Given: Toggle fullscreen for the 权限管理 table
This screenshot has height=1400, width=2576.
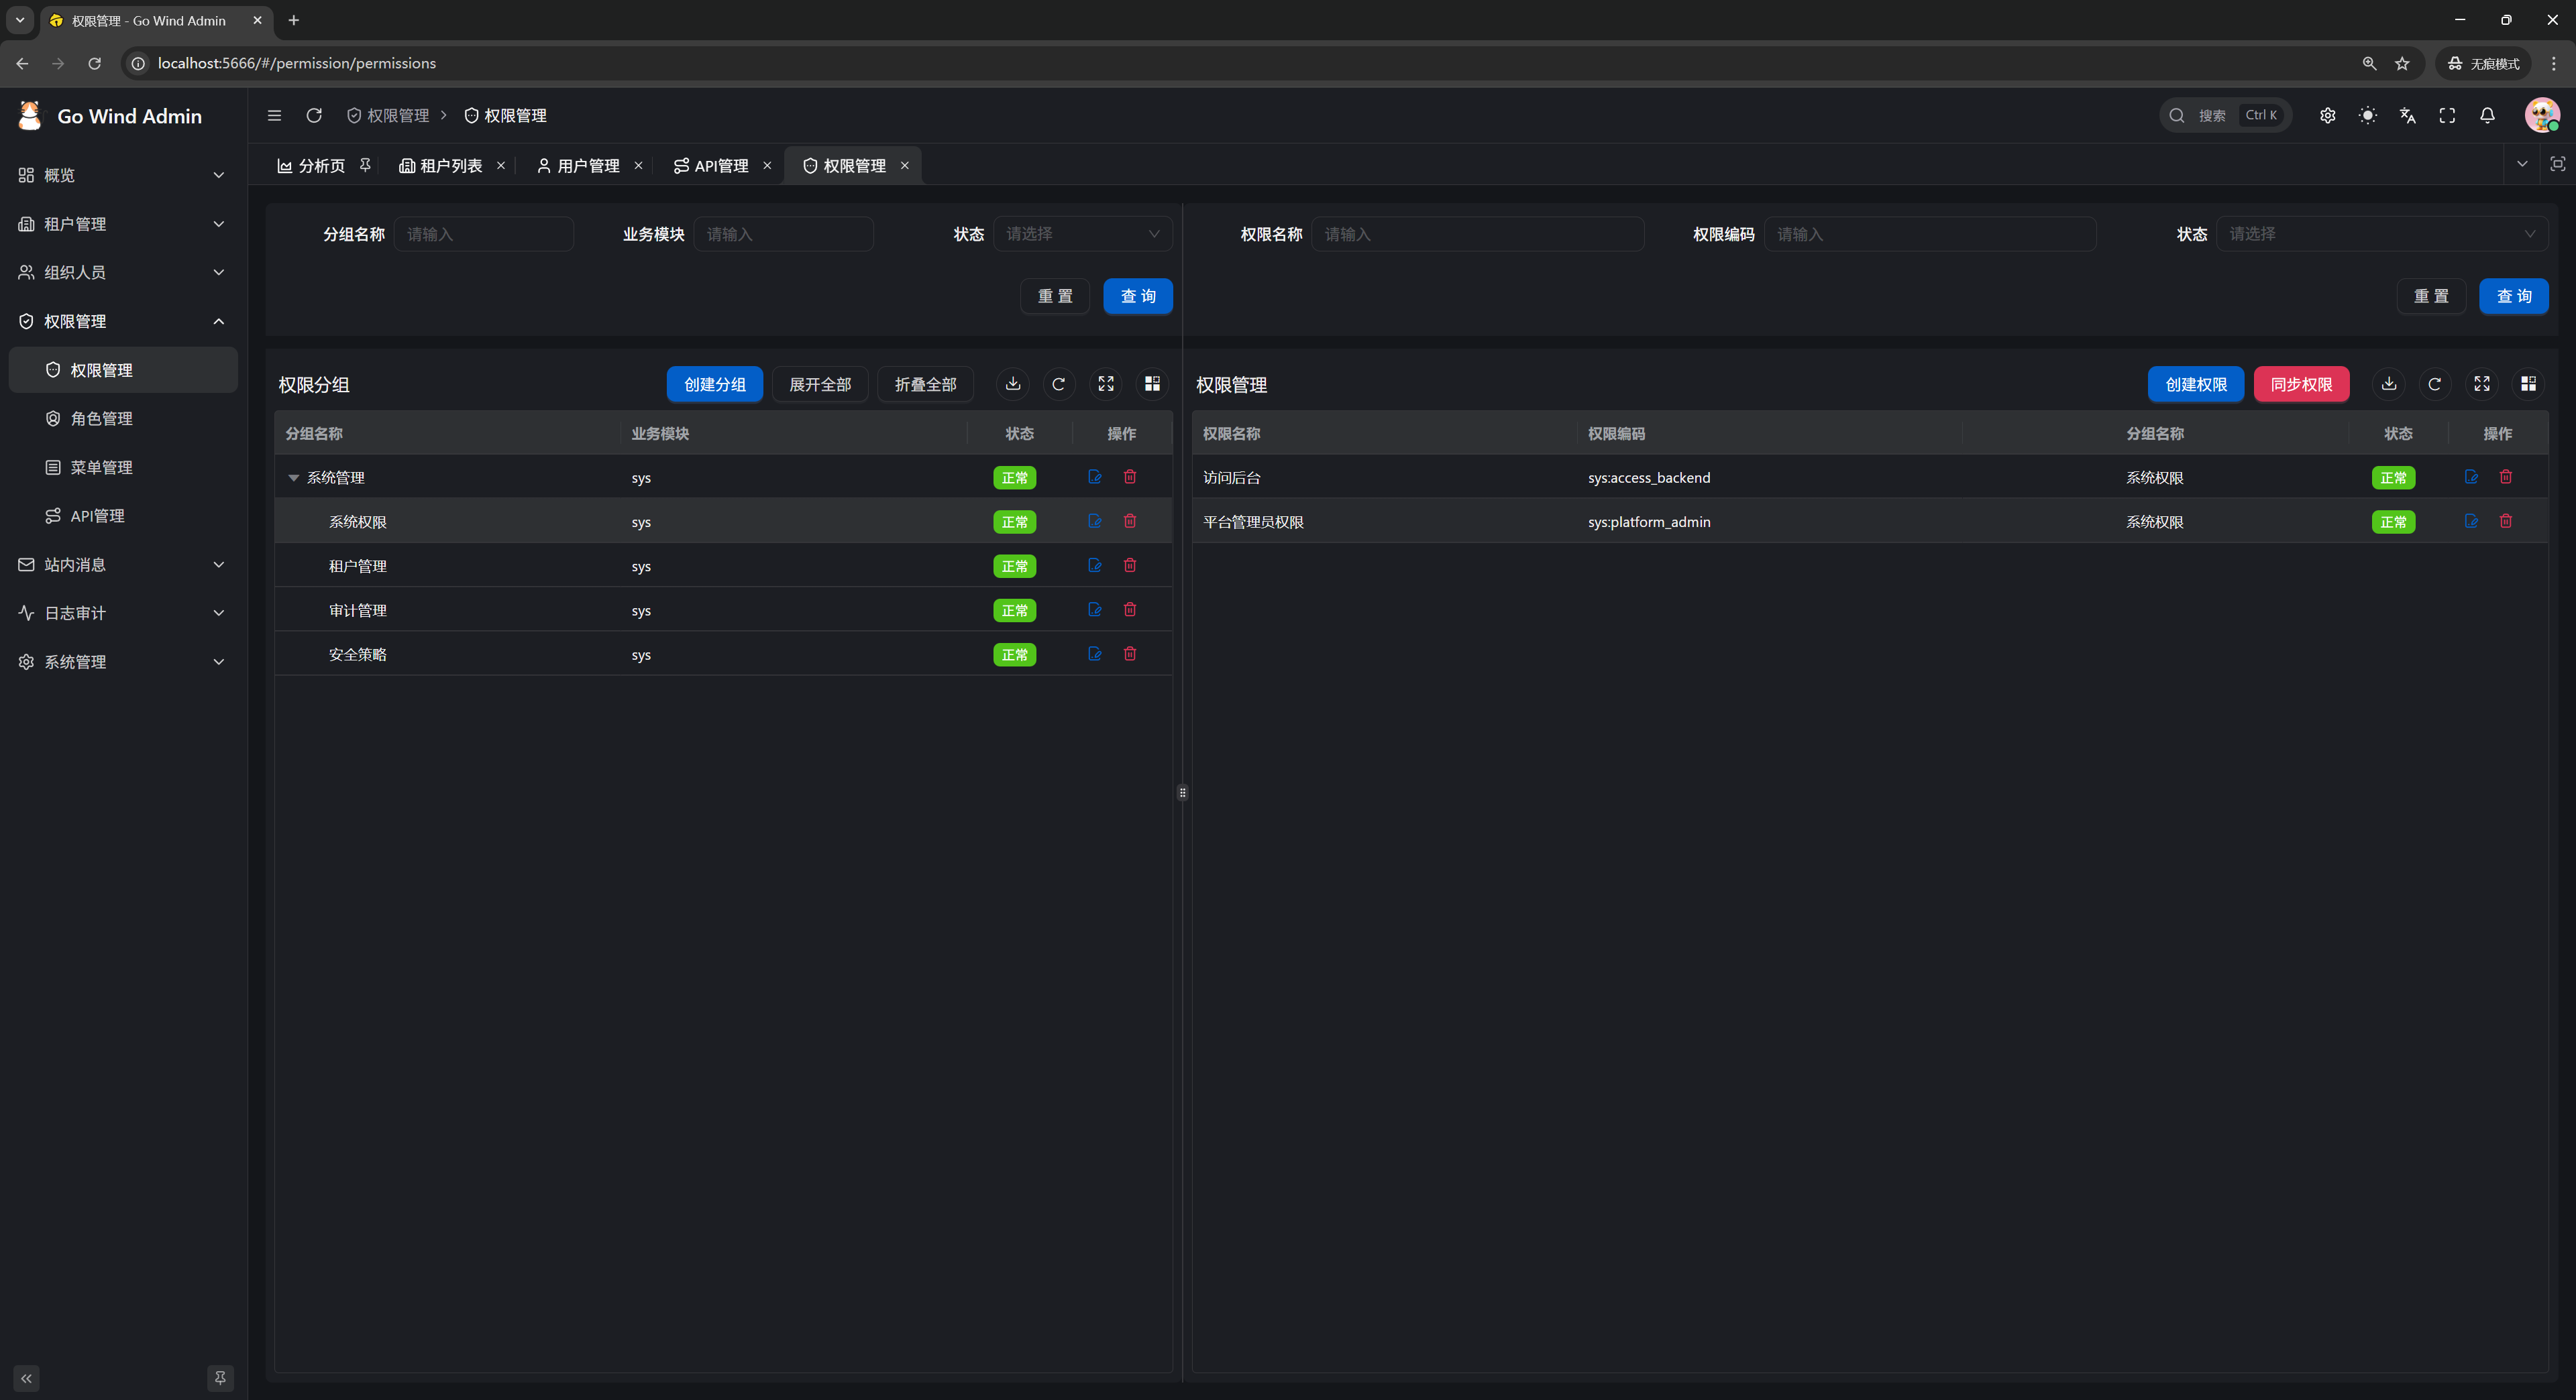Looking at the screenshot, I should coord(2482,385).
